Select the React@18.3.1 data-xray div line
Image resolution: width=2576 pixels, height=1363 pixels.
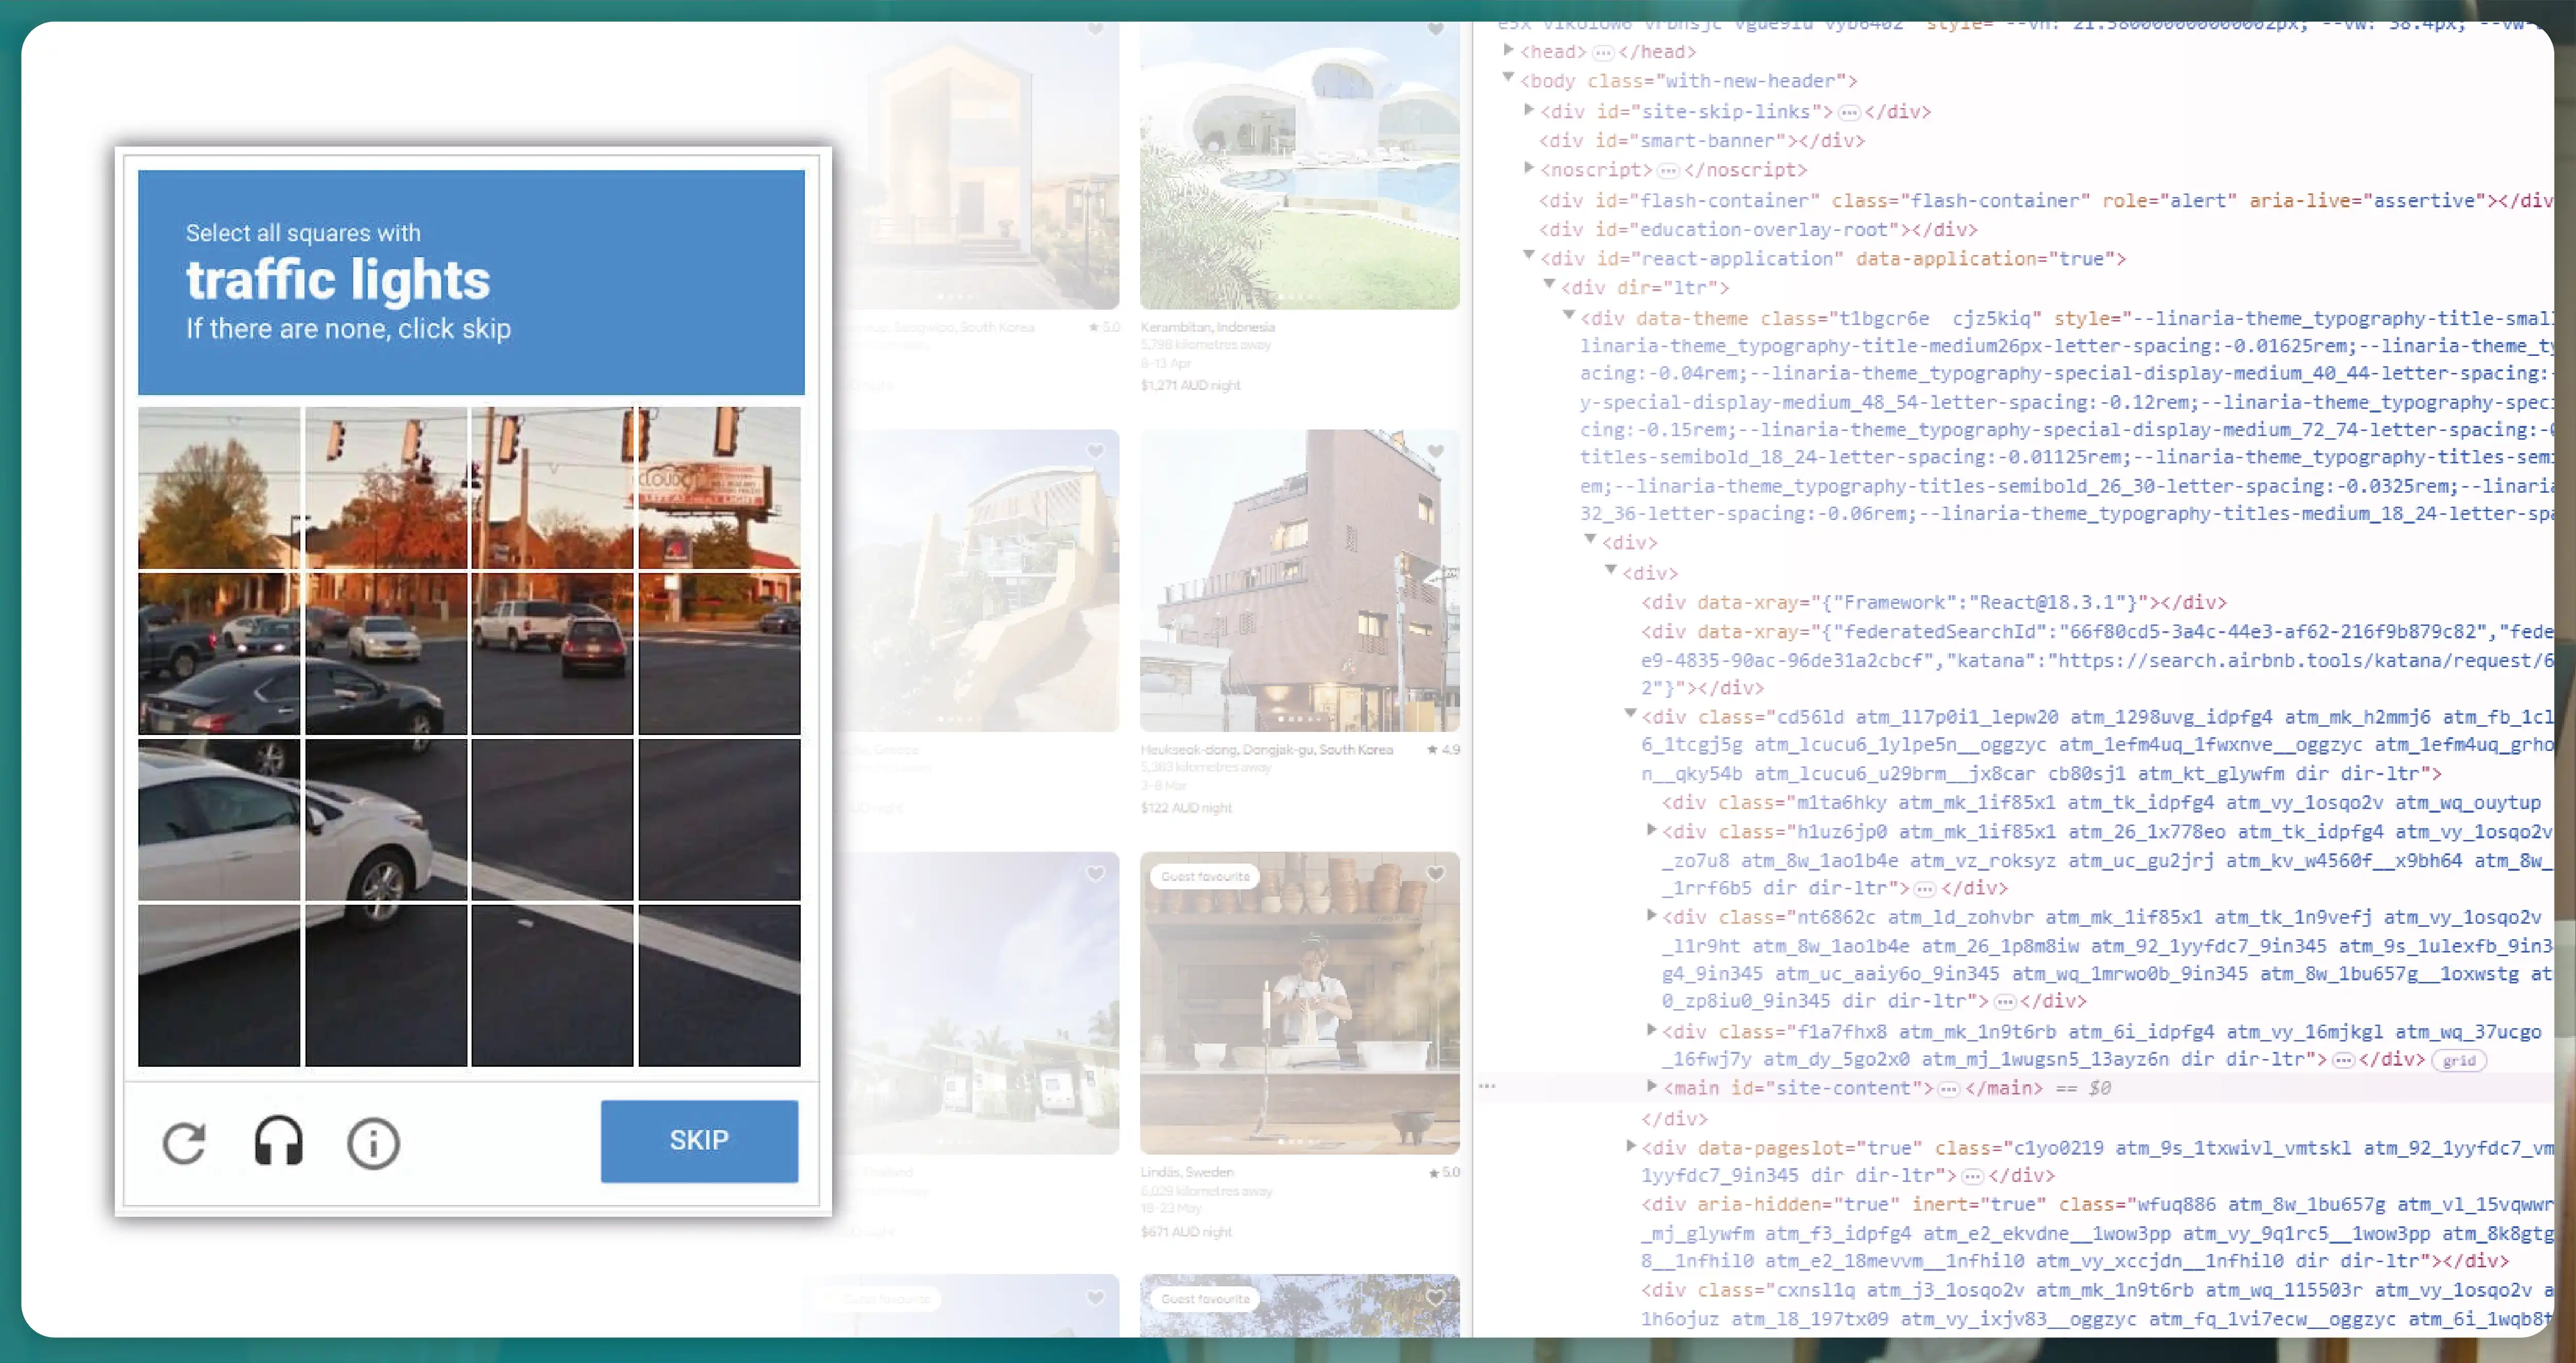pyautogui.click(x=1934, y=603)
